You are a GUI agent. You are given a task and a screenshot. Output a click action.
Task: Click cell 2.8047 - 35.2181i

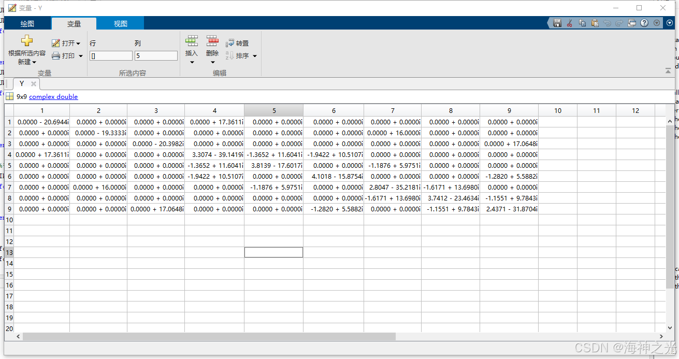pyautogui.click(x=393, y=187)
